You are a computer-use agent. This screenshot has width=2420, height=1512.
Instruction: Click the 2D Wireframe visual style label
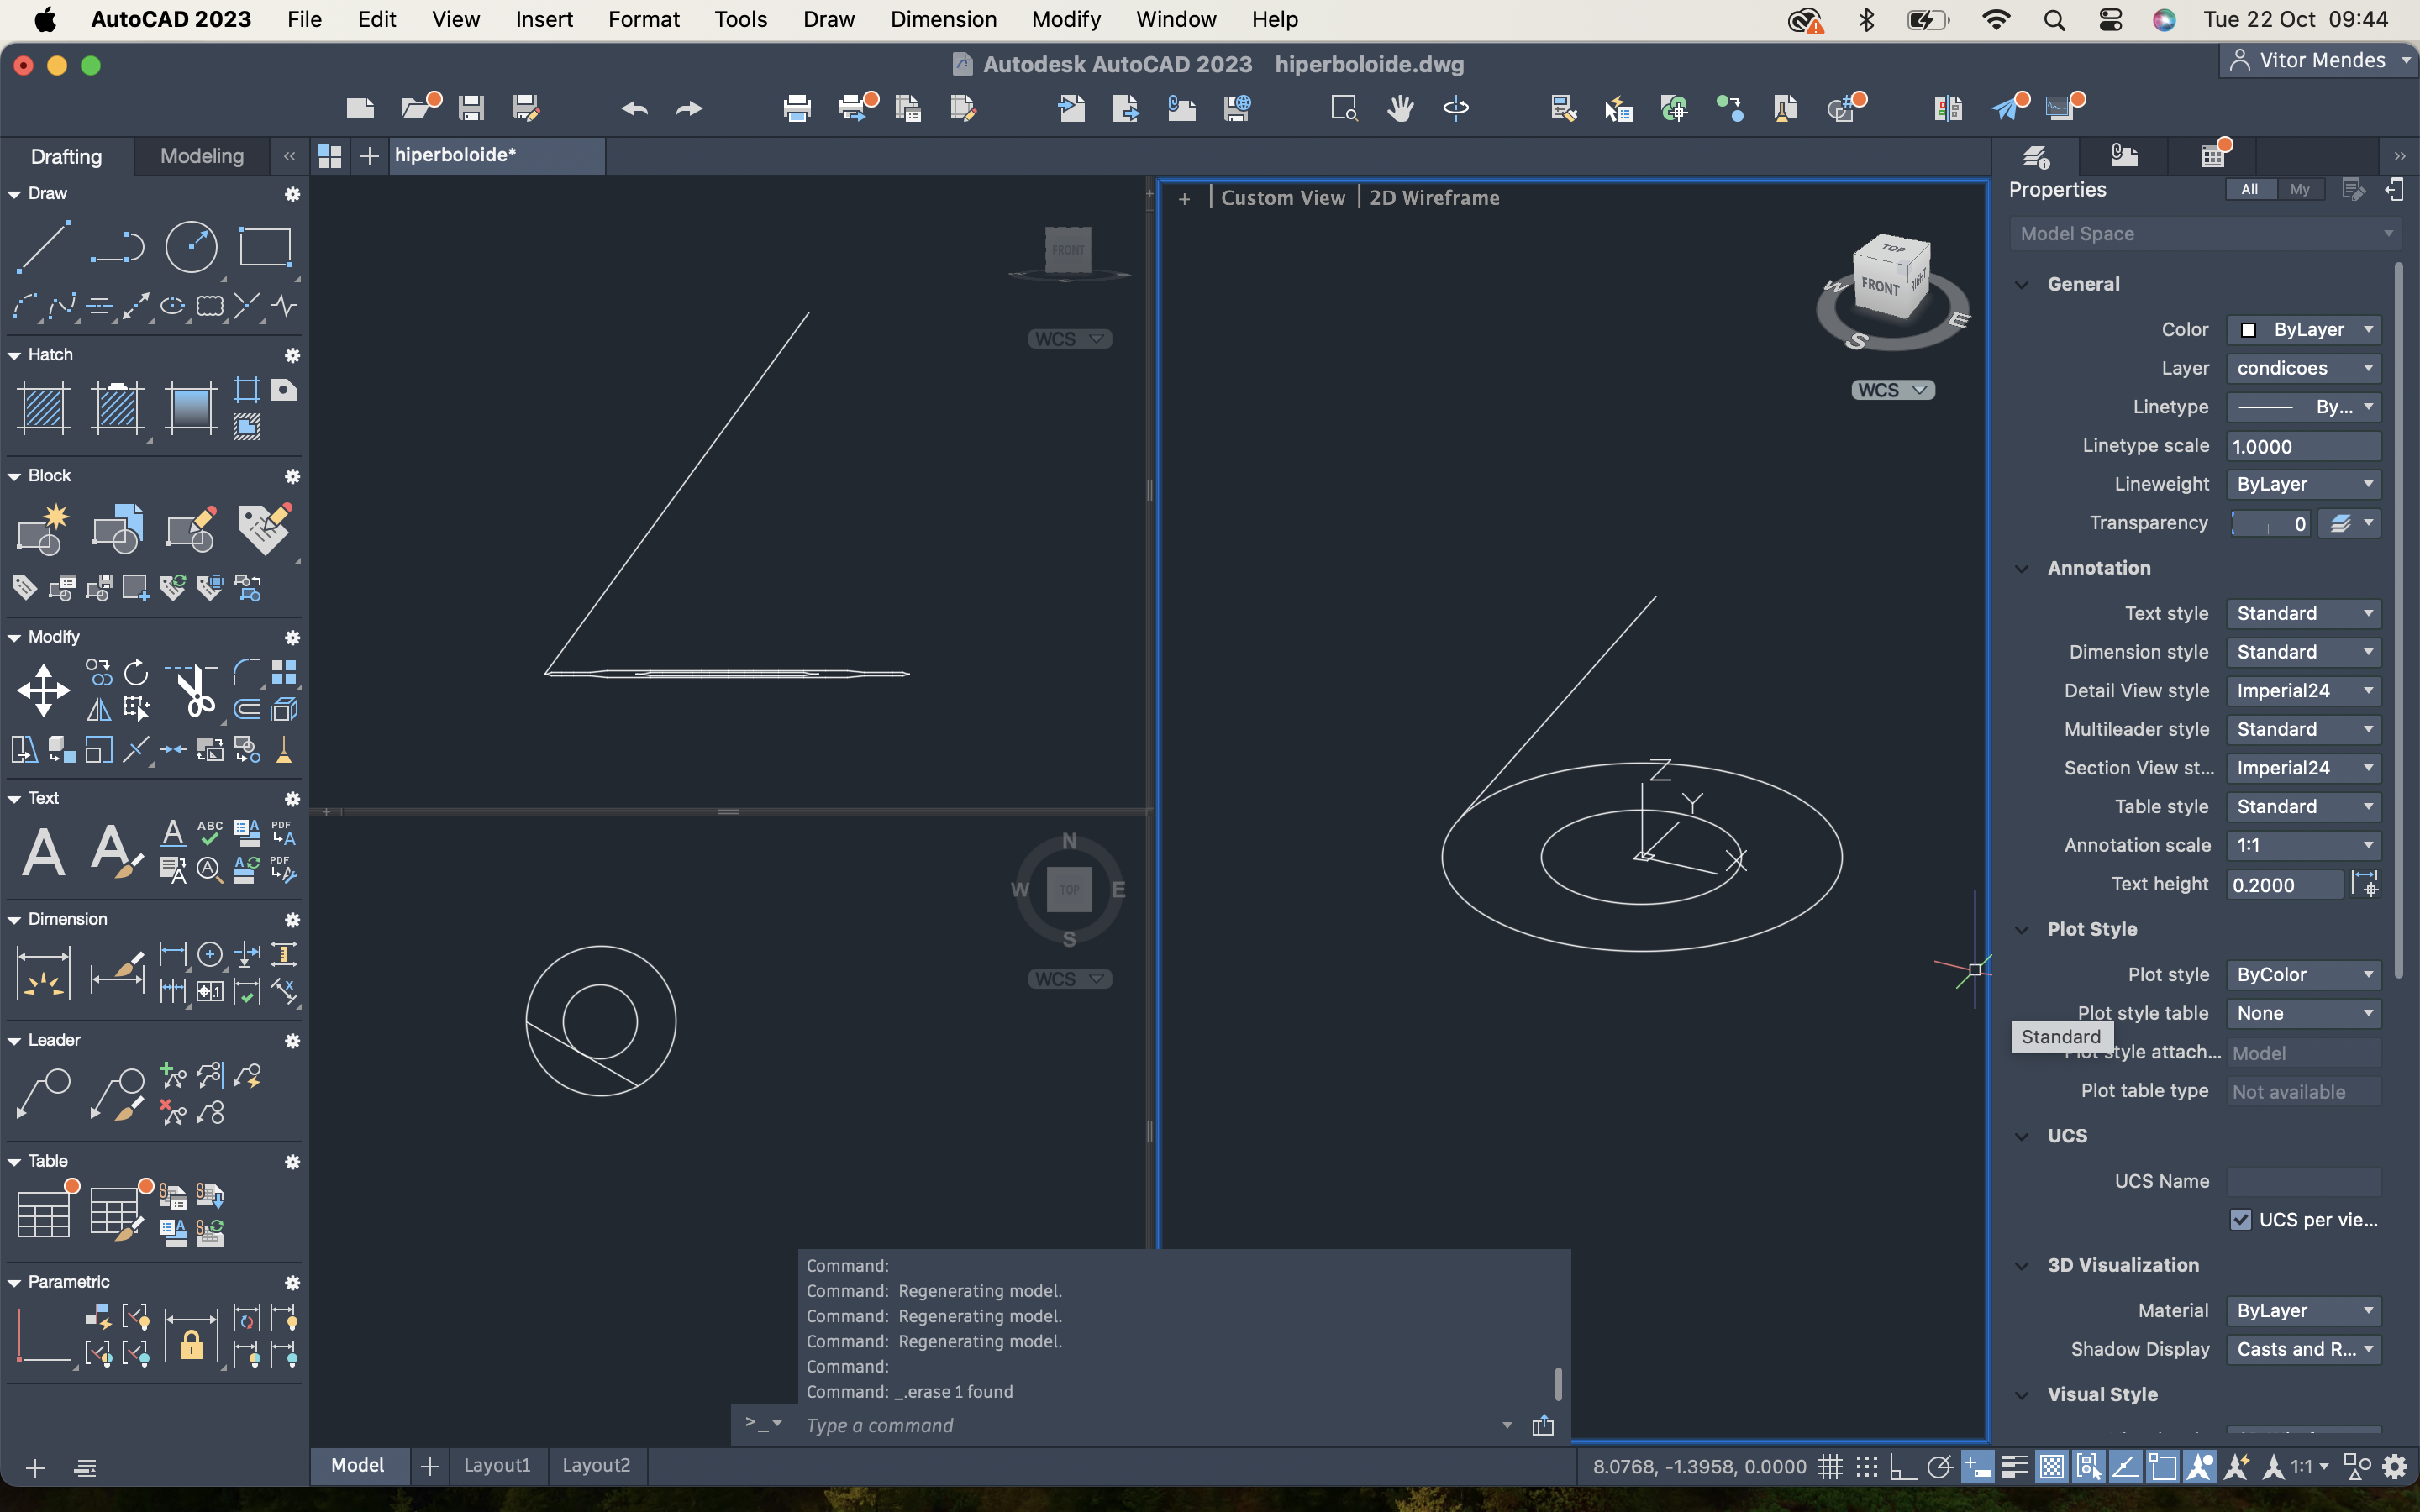pos(1434,198)
